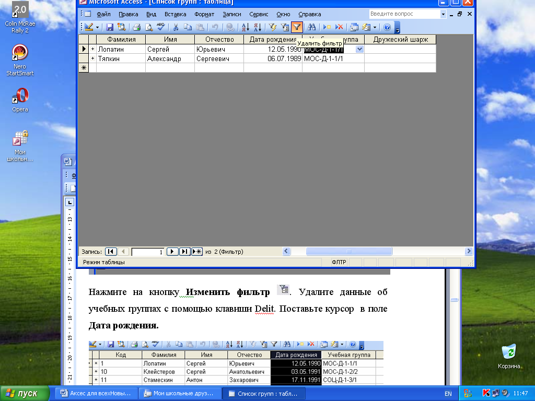535x401 pixels.
Task: Click the horizontal scrollbar left arrow
Action: tap(286, 251)
